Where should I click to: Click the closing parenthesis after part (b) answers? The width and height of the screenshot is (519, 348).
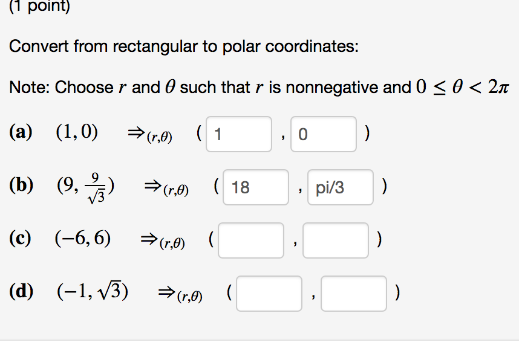pyautogui.click(x=384, y=186)
